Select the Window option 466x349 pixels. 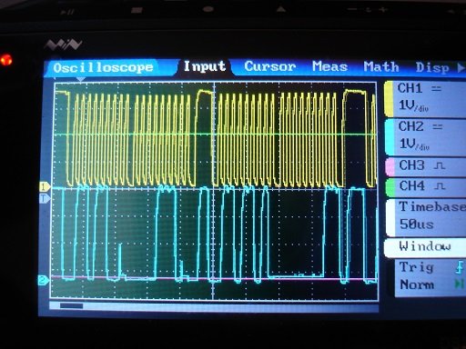(x=425, y=247)
